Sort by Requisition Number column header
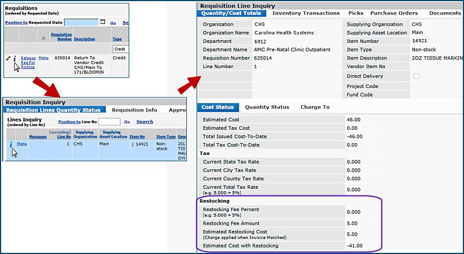This screenshot has width=464, height=254. tap(61, 37)
